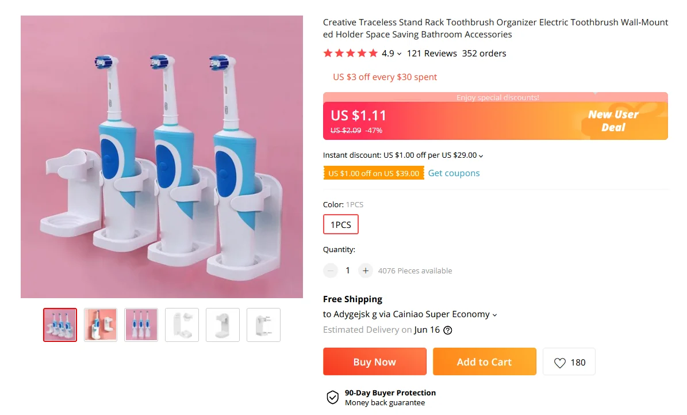687x415 pixels.
Task: Click the buyer protection shield icon
Action: pyautogui.click(x=333, y=397)
